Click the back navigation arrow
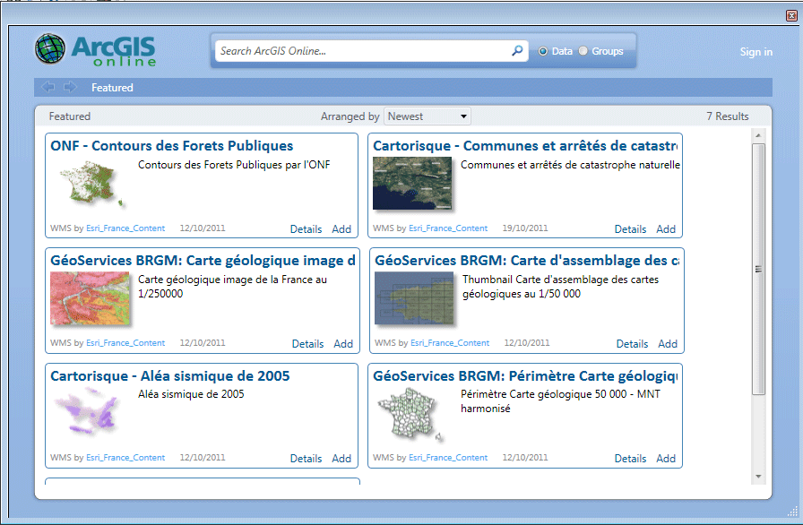The width and height of the screenshot is (803, 525). (48, 87)
